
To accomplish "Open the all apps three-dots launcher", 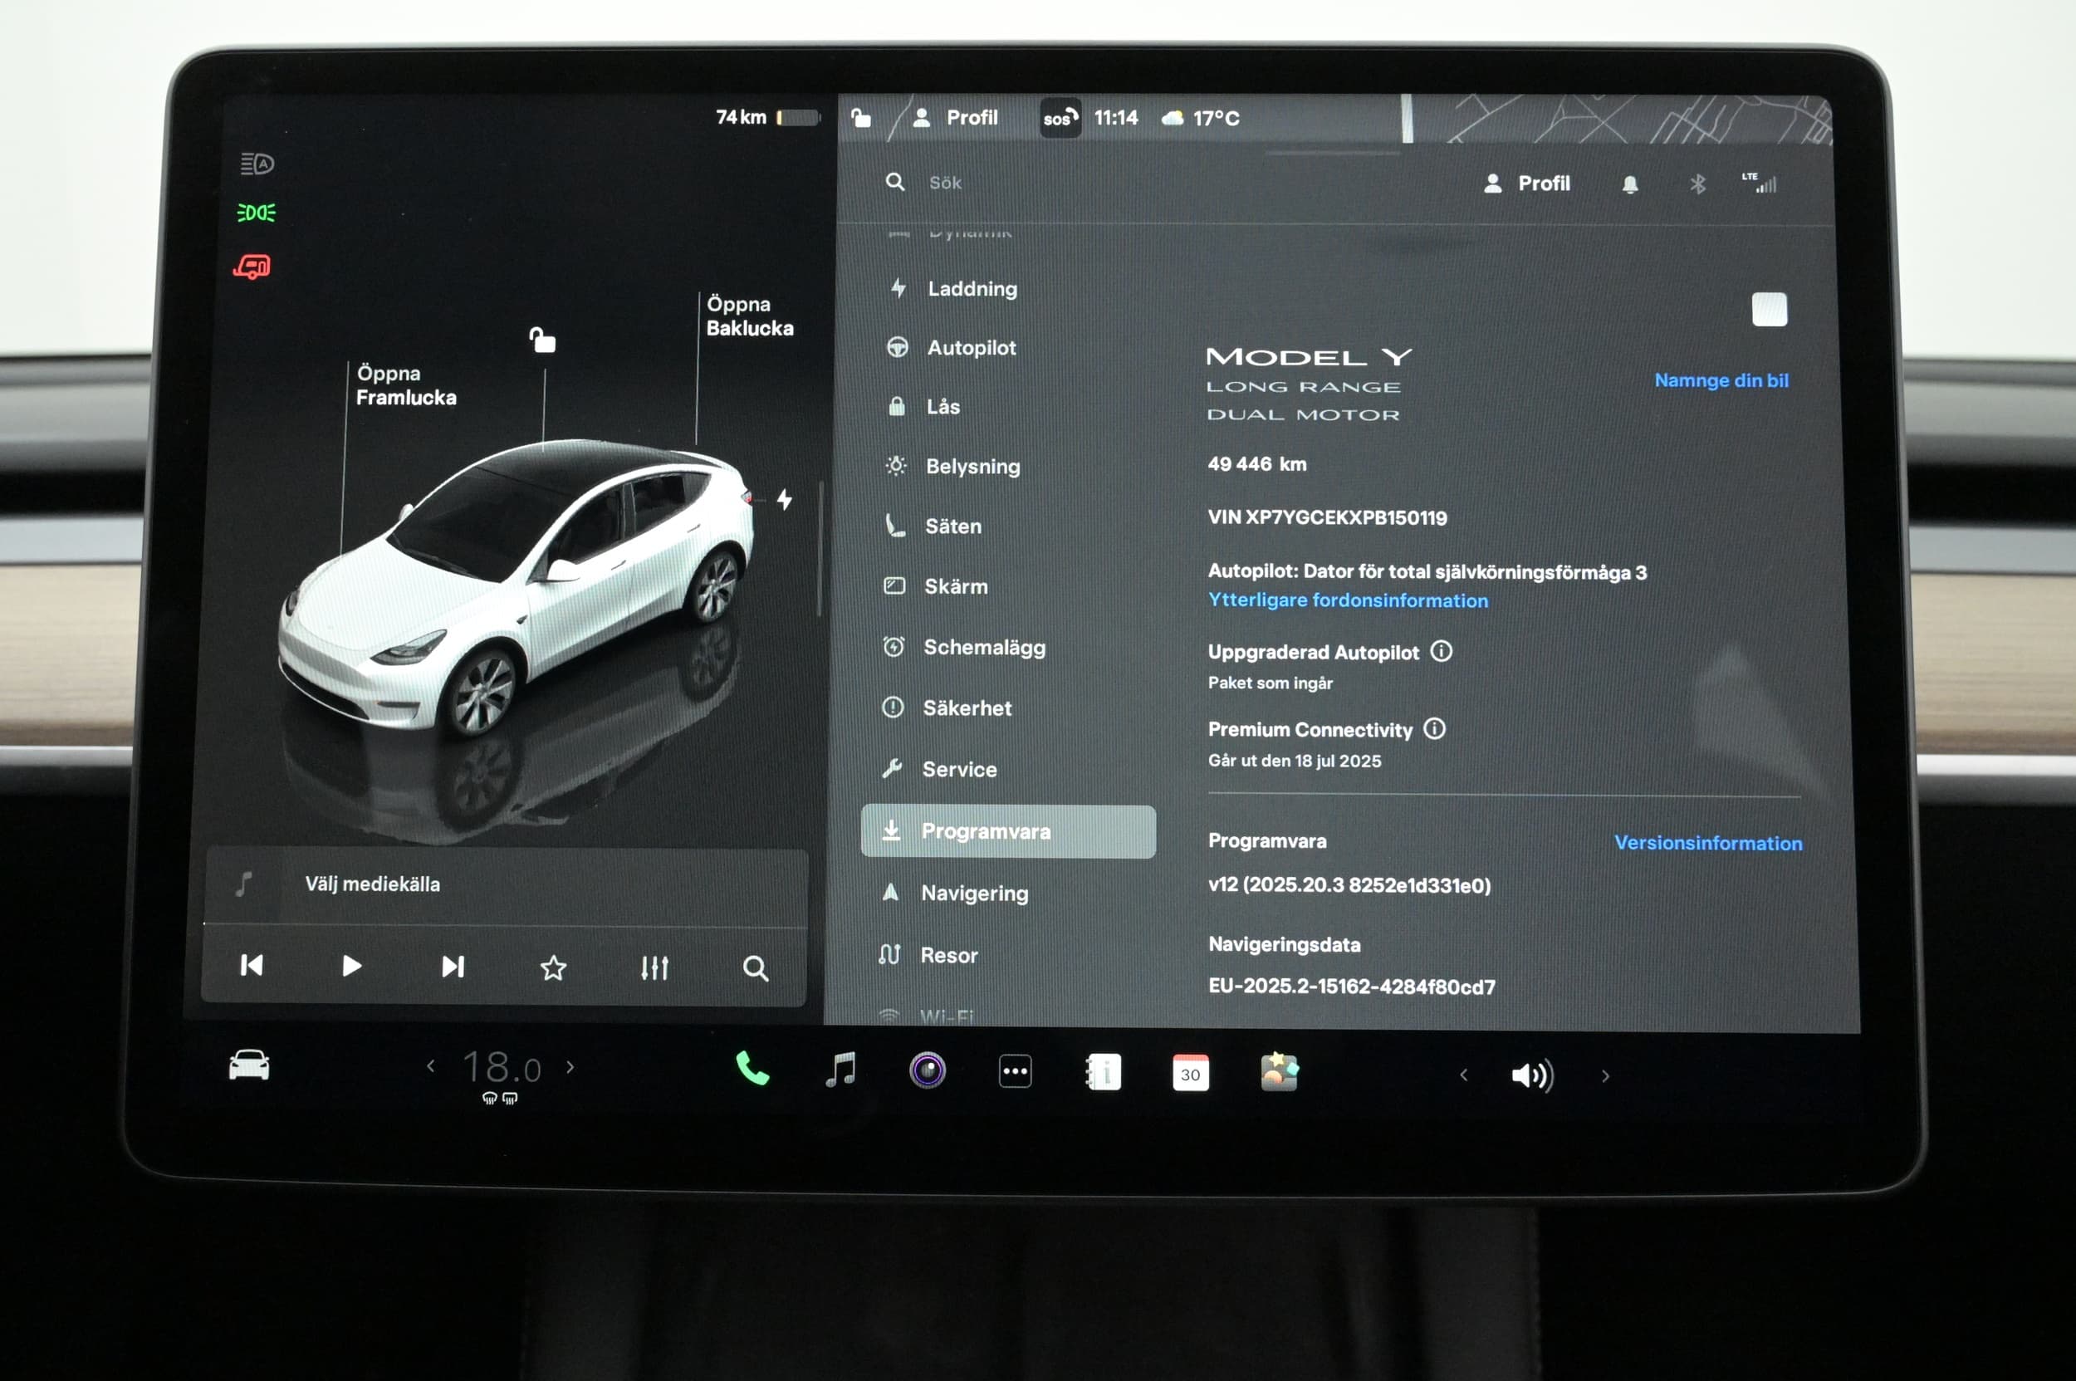I will [1016, 1072].
